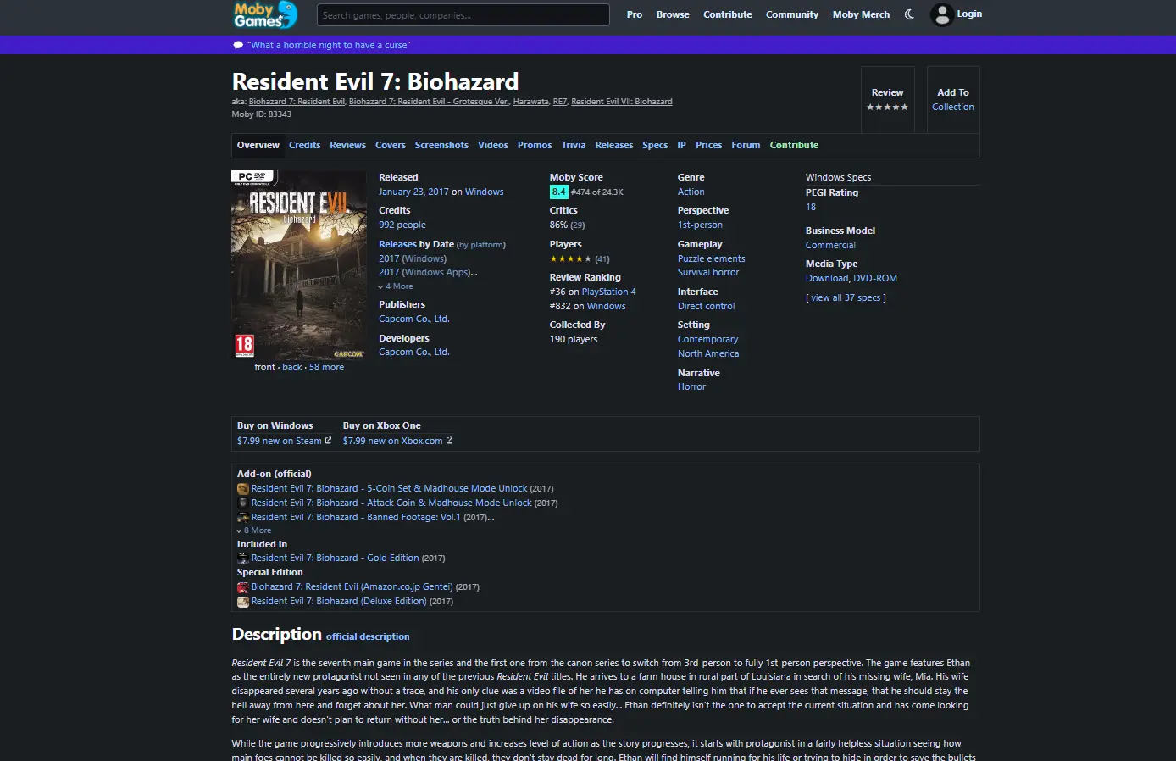
Task: Open the Releases tab
Action: click(614, 145)
